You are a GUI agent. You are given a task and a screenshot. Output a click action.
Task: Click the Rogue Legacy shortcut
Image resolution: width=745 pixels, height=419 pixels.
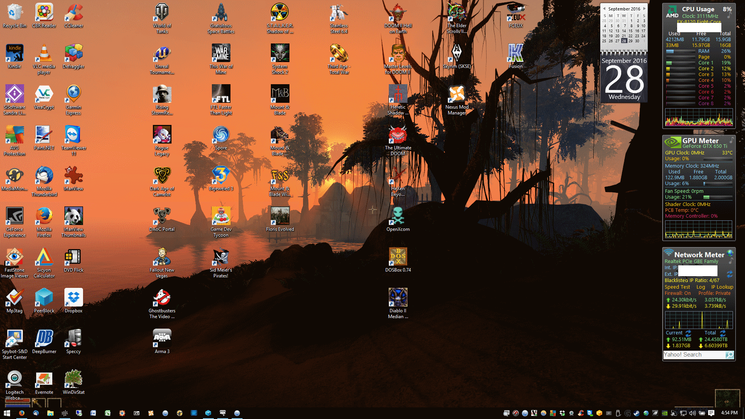pyautogui.click(x=162, y=141)
